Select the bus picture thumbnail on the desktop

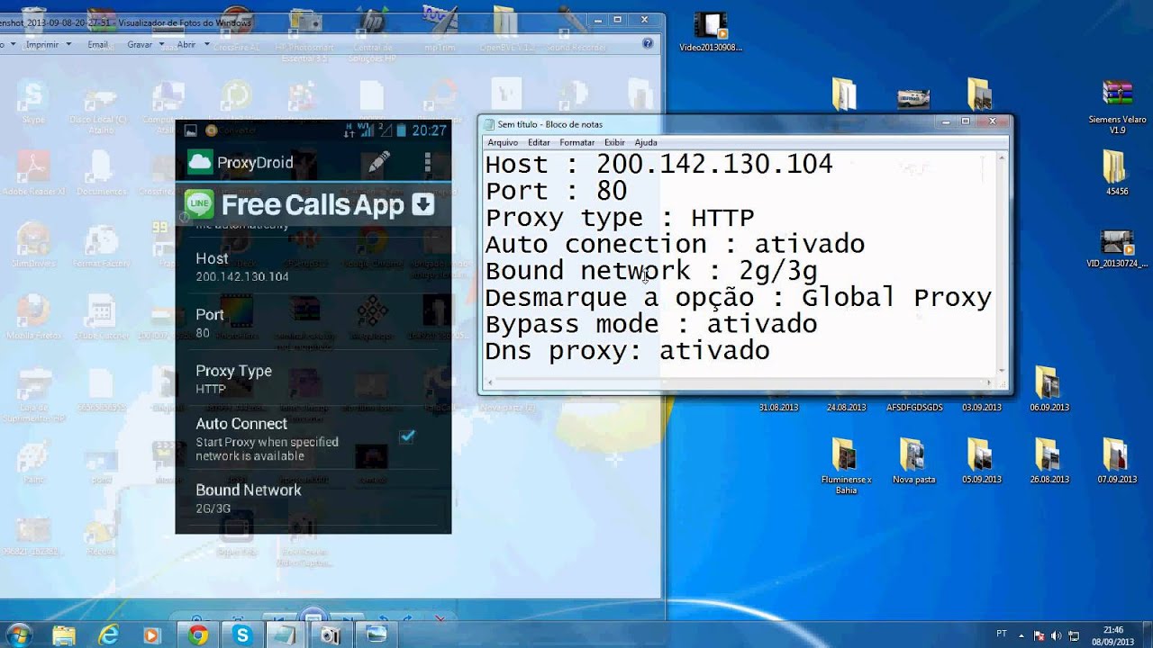(913, 97)
